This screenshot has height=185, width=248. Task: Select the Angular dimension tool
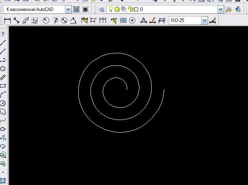click(x=73, y=20)
